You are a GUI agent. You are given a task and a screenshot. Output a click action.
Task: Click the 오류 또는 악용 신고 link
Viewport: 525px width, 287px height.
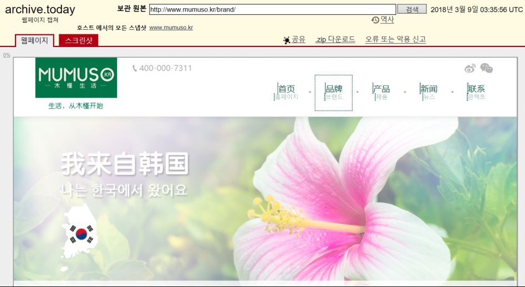pyautogui.click(x=395, y=39)
